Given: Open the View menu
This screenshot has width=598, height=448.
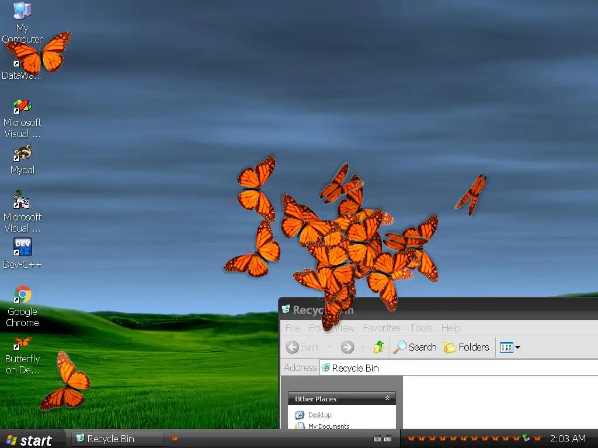Looking at the screenshot, I should coord(343,328).
